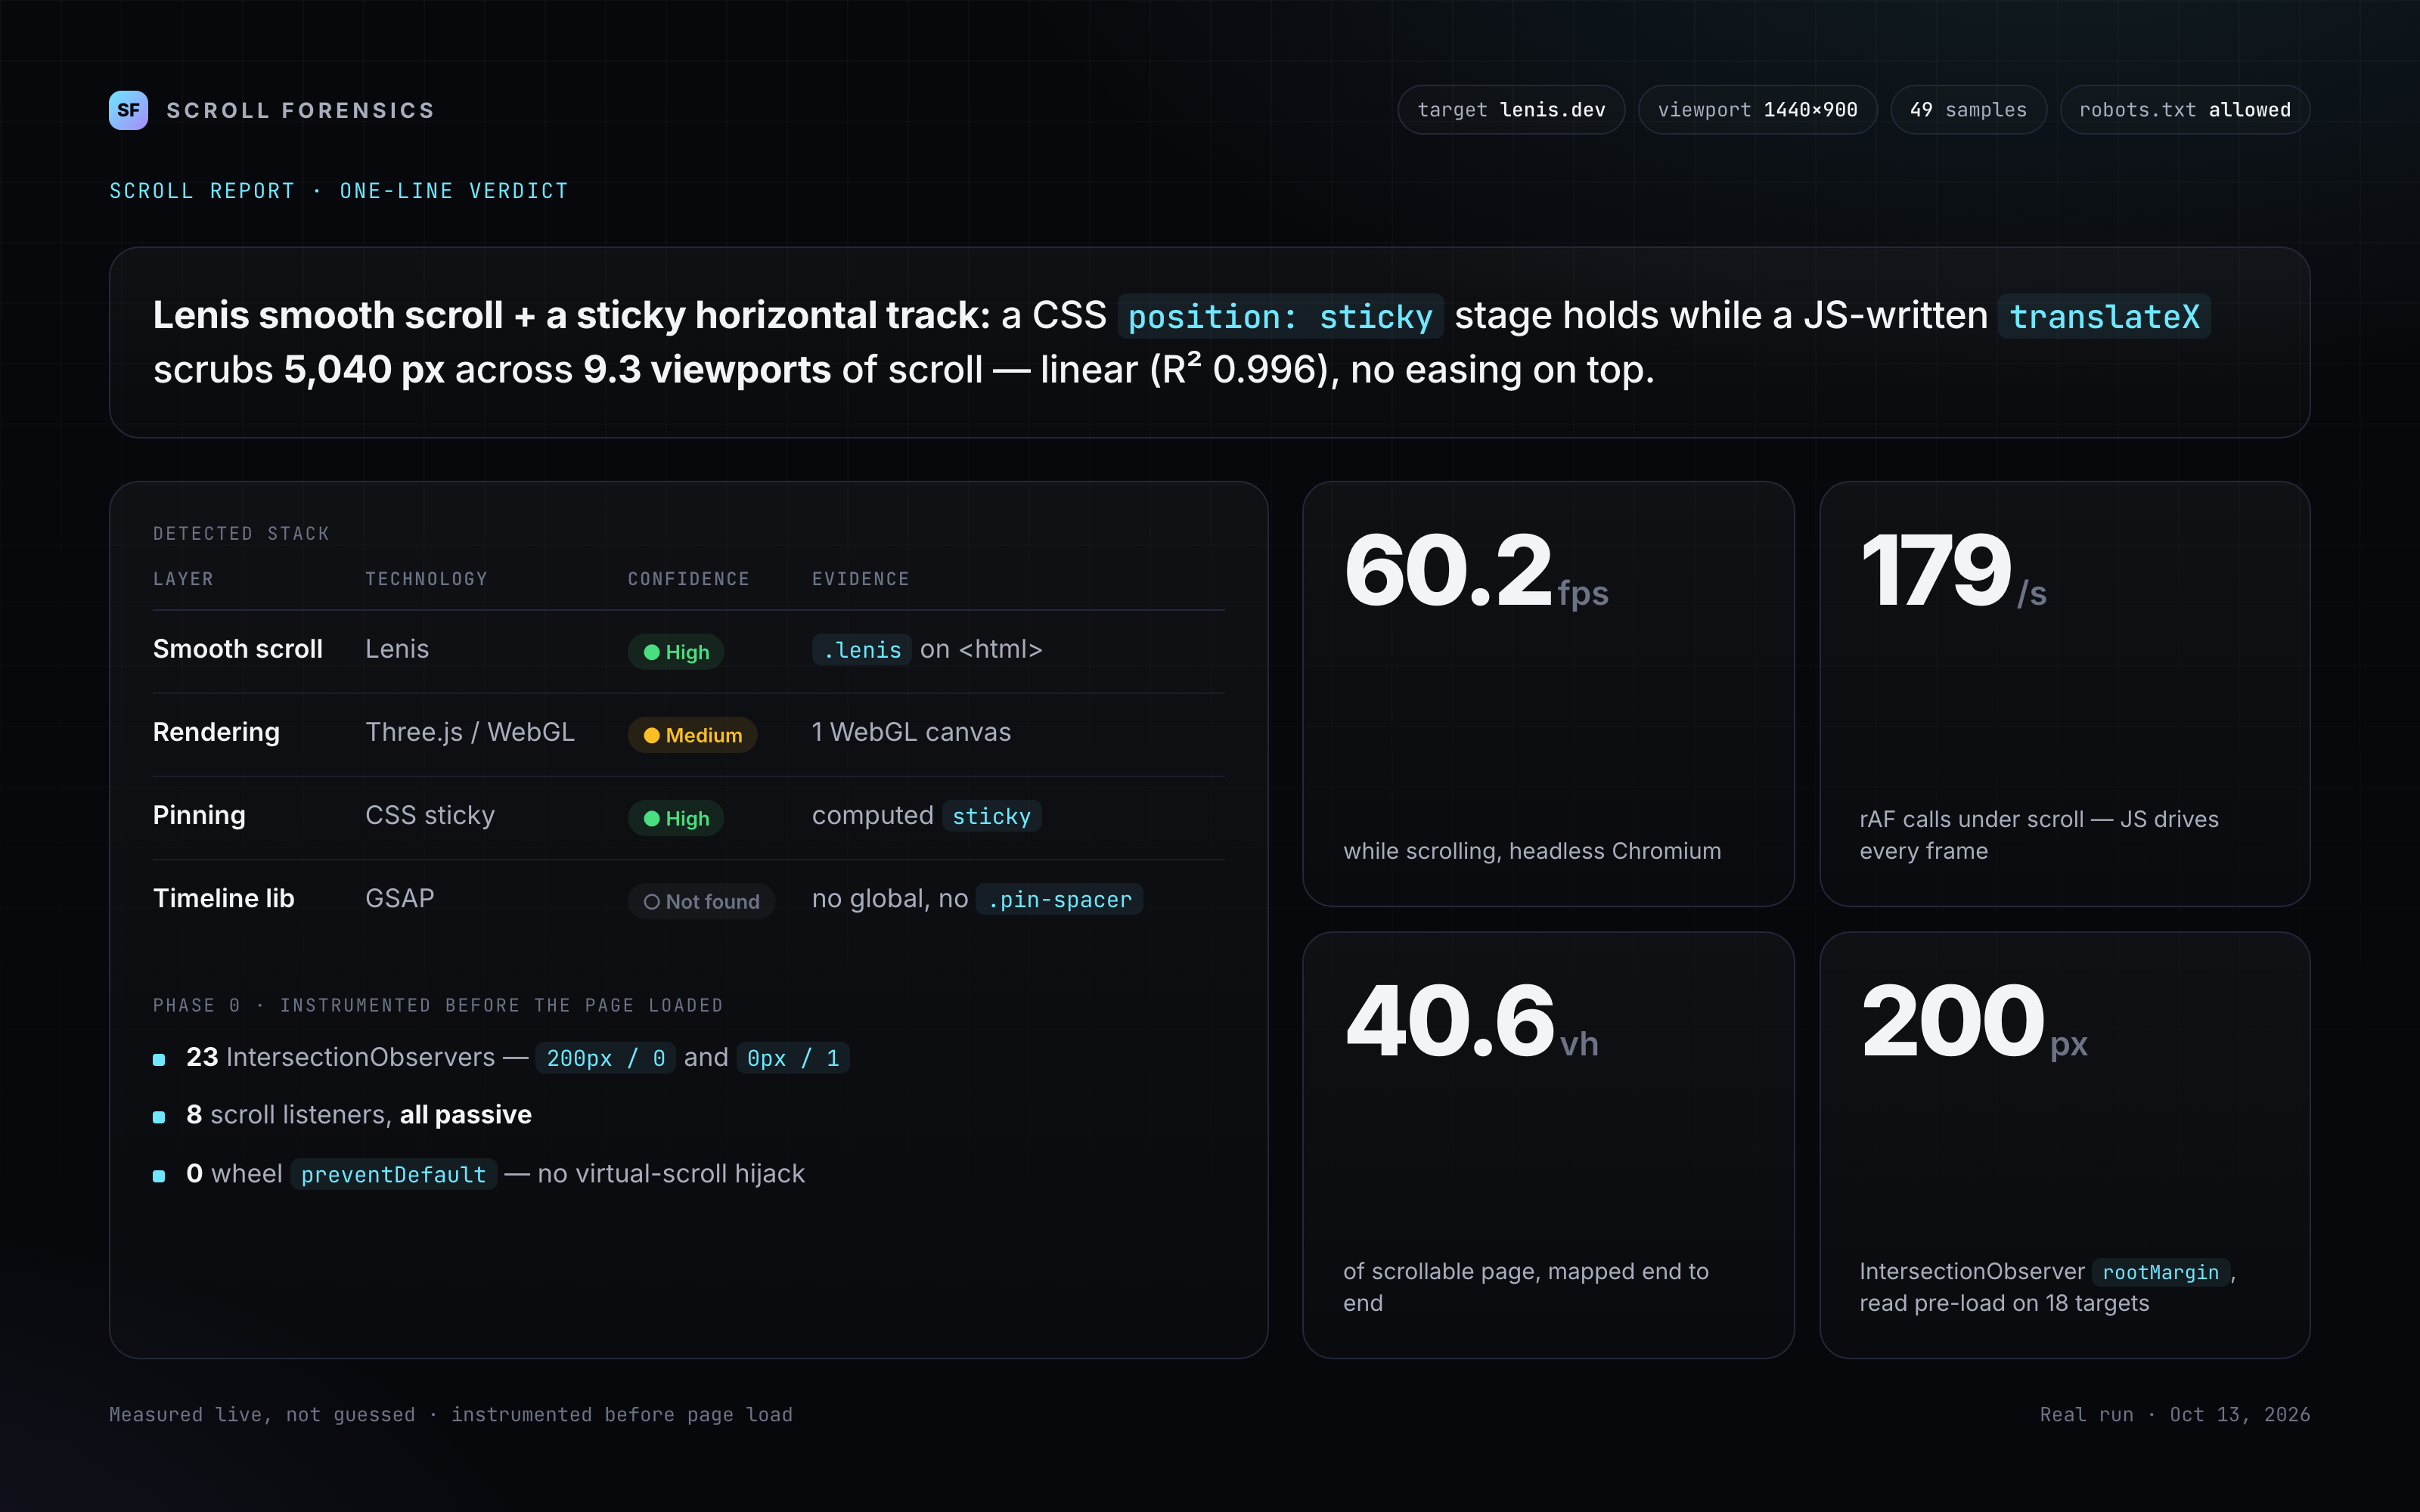2420x1512 pixels.
Task: Click the CONFIDENCE column header
Action: pyautogui.click(x=688, y=579)
